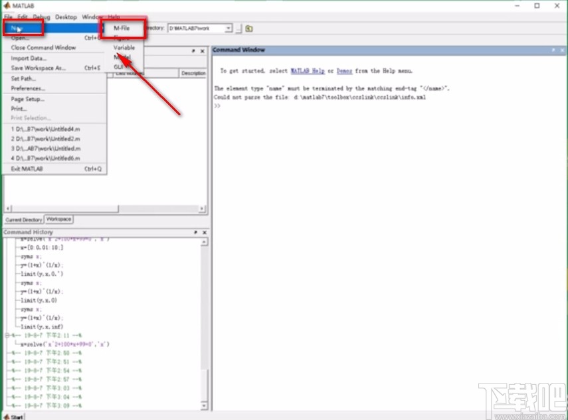This screenshot has height=420, width=568.
Task: Switch to the Current Directory tab
Action: click(x=23, y=220)
